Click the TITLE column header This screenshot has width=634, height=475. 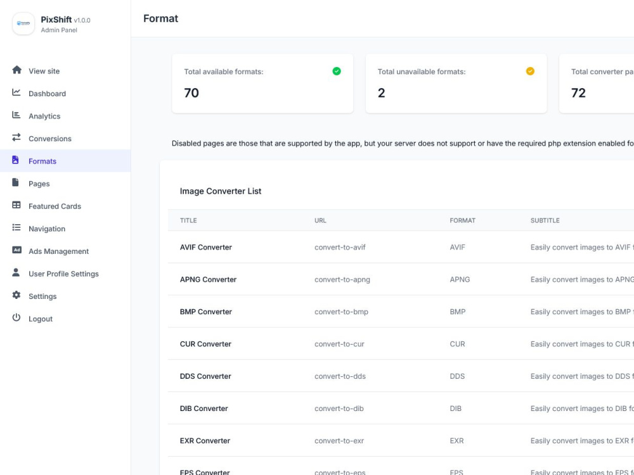coord(188,220)
